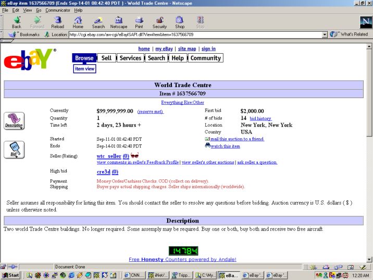Open the Security toolbar icon
This screenshot has height=280, width=373.
(159, 22)
